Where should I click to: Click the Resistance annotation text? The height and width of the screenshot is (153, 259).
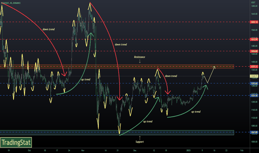(140, 57)
